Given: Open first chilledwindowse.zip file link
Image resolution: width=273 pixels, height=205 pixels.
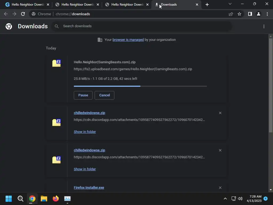Looking at the screenshot, I should [89, 113].
